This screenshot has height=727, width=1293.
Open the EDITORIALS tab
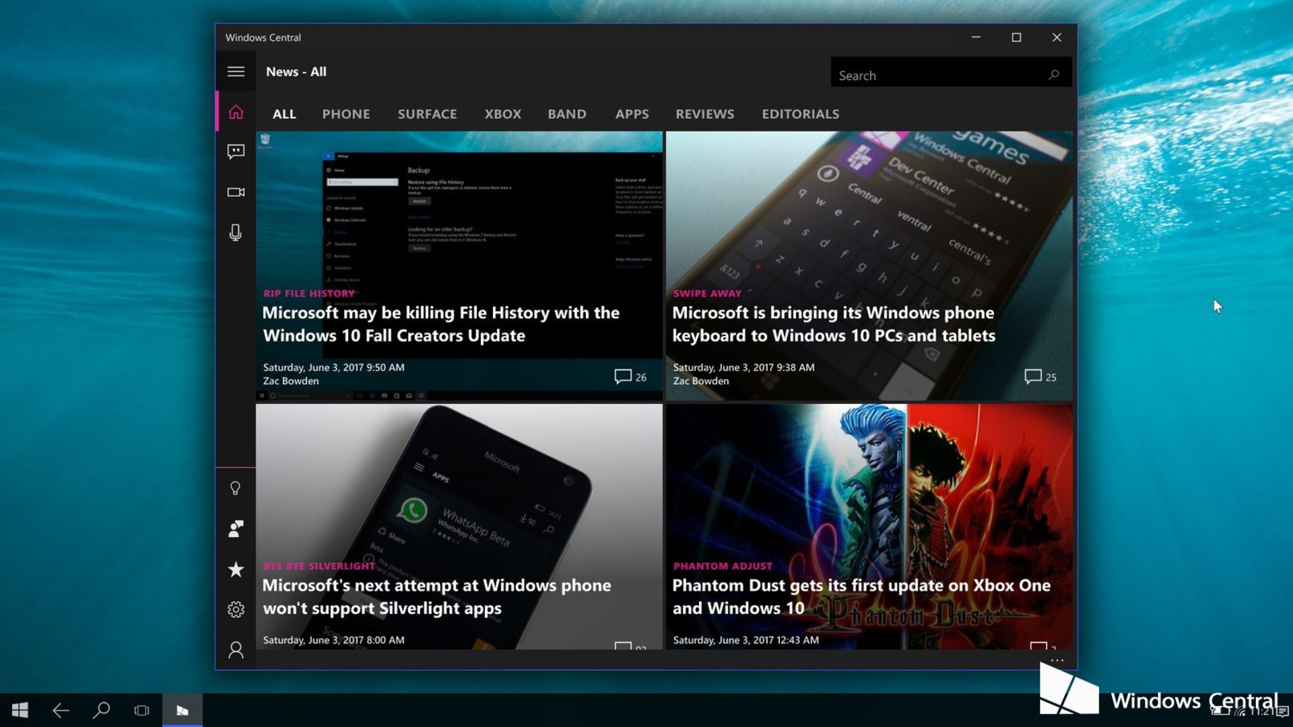click(800, 114)
